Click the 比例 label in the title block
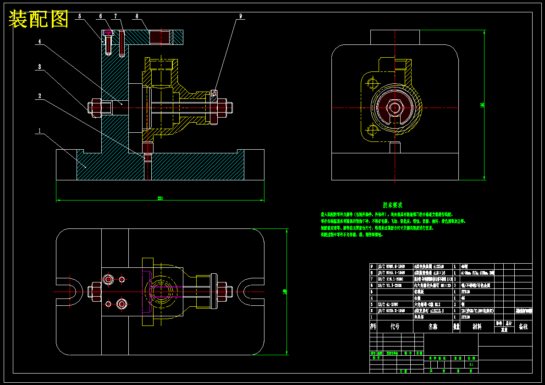 point(471,358)
